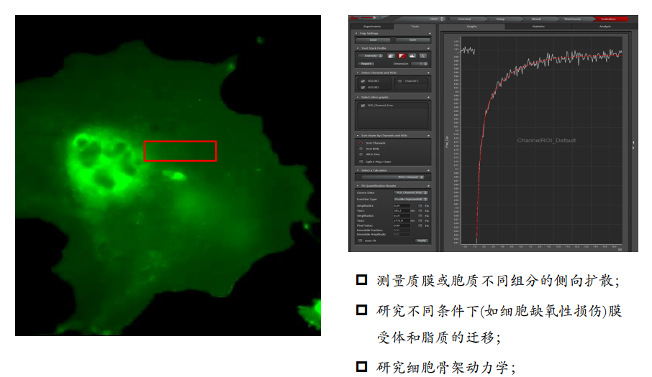Collapse the Frap Settings section

356,33
